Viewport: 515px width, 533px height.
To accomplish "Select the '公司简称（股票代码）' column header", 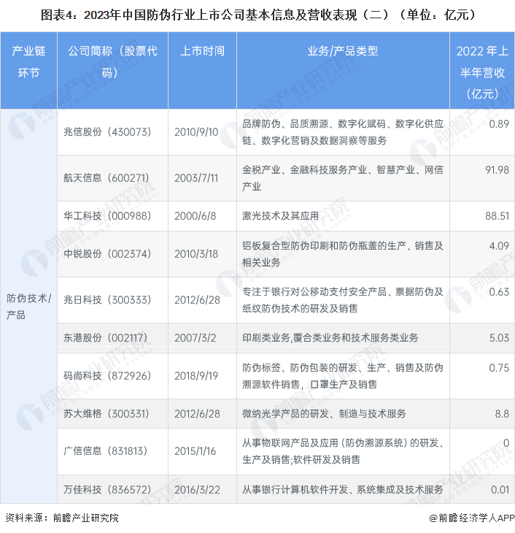I will pos(113,70).
